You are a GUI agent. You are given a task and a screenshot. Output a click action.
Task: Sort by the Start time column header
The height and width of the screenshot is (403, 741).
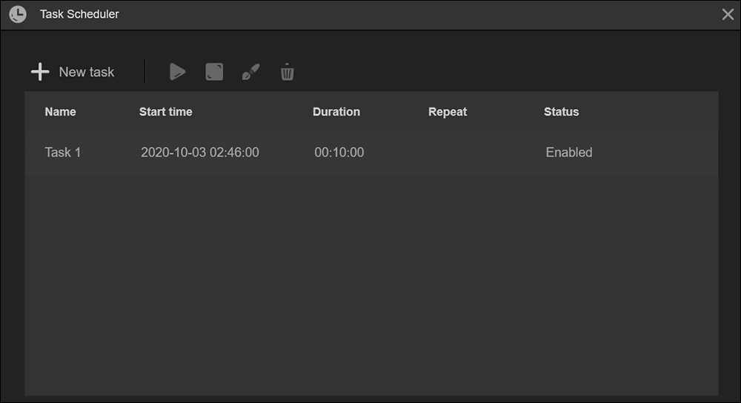pos(165,112)
